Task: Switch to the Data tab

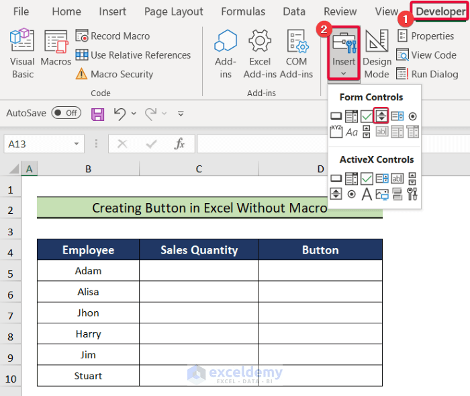Action: click(x=294, y=11)
